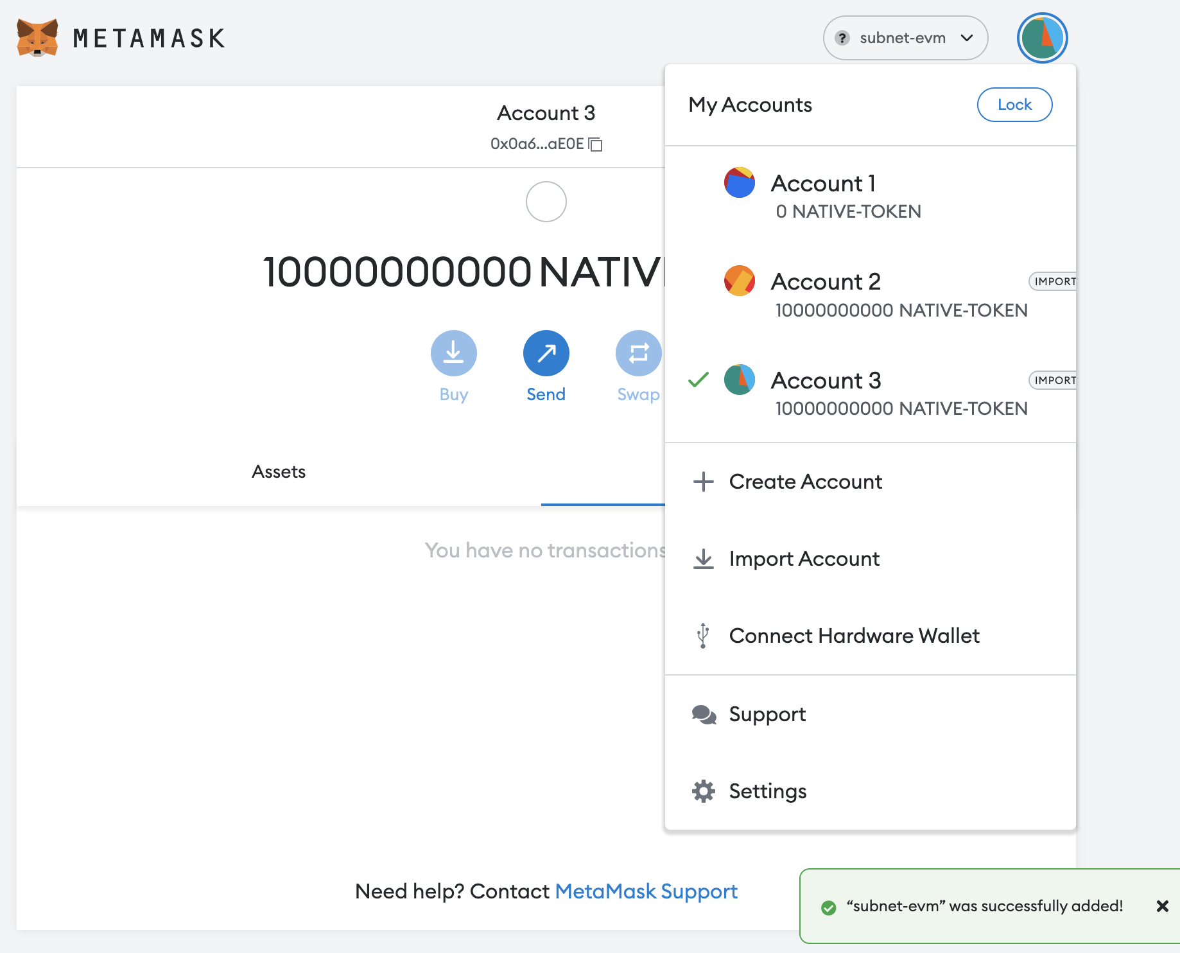Click the chat bubbles Support icon
This screenshot has height=953, width=1180.
tap(704, 715)
